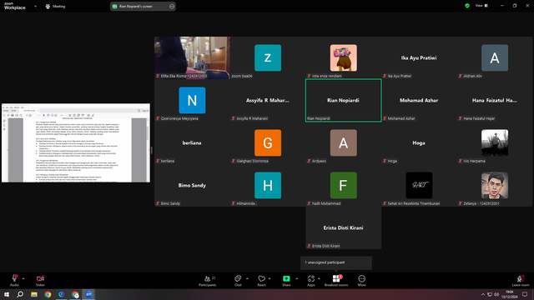Click Ardyaws' brown A avatar

(343, 142)
